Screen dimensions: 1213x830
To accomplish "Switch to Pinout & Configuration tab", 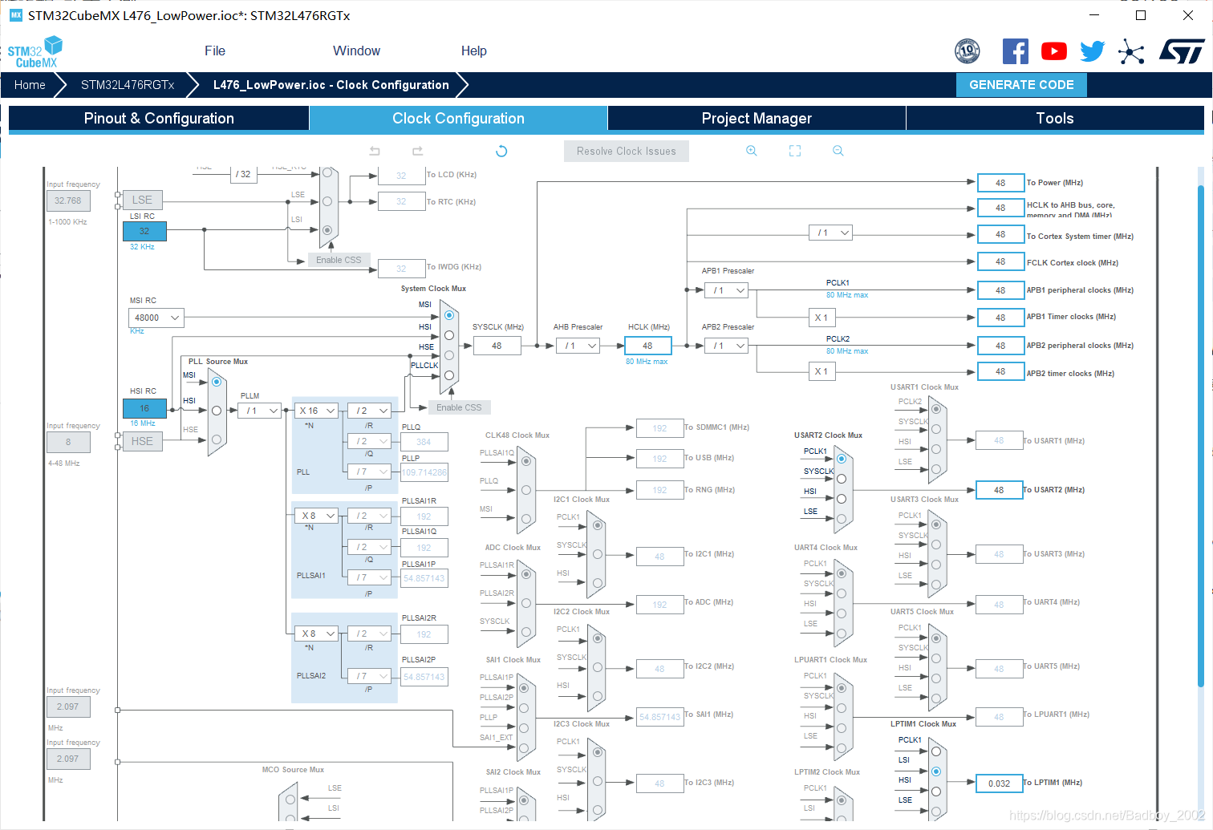I will pos(159,118).
